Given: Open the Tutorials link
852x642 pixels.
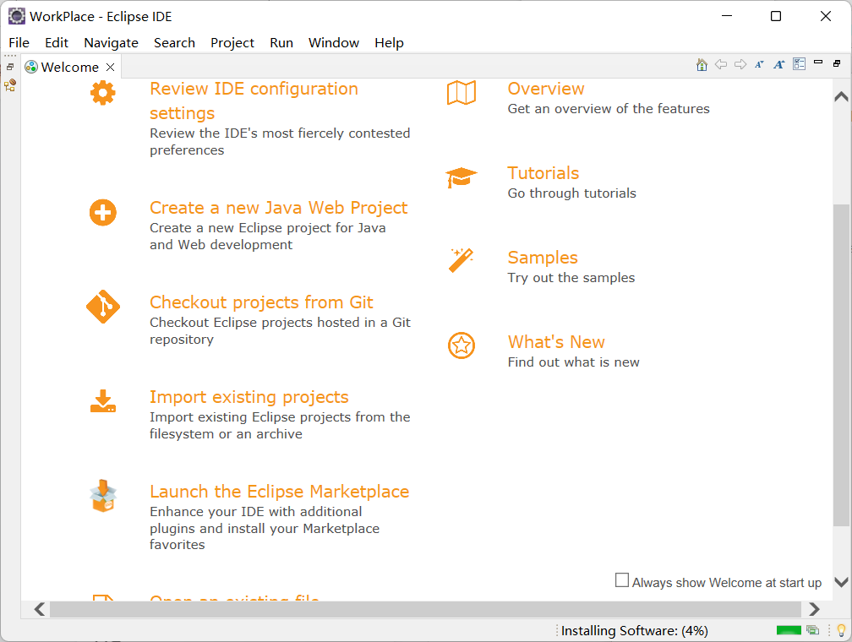Looking at the screenshot, I should coord(543,172).
